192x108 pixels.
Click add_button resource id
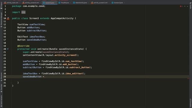[x=69, y=64]
